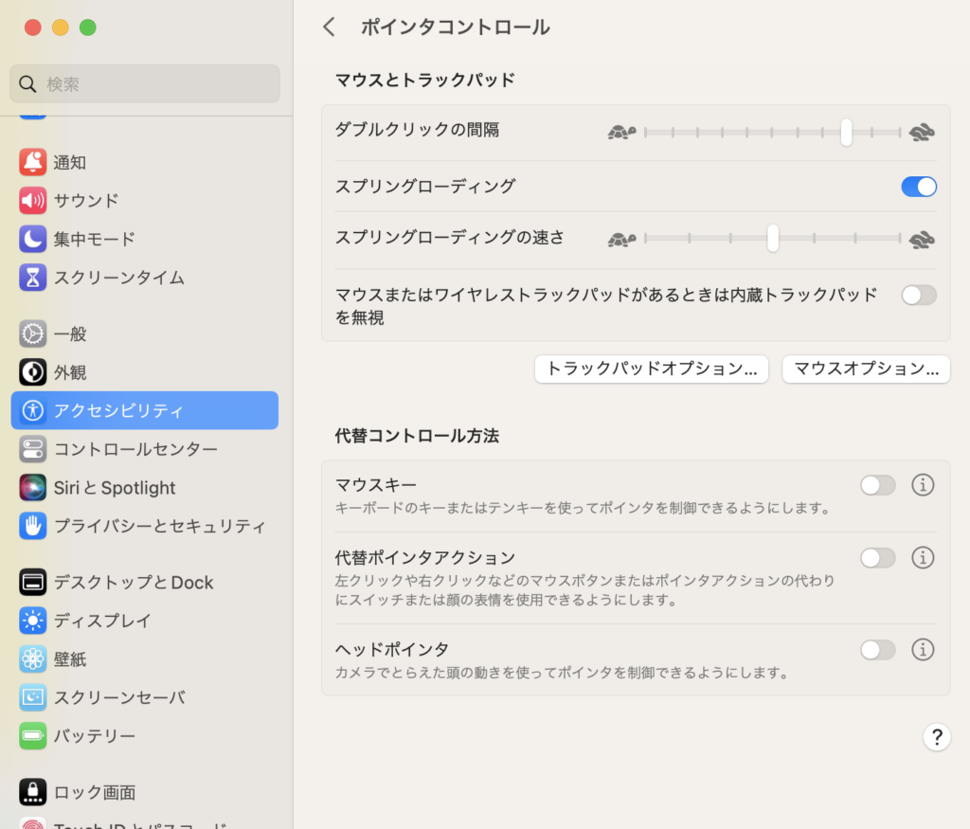Click the スクリーンタイム hourglass icon
Image resolution: width=970 pixels, height=829 pixels.
33,278
